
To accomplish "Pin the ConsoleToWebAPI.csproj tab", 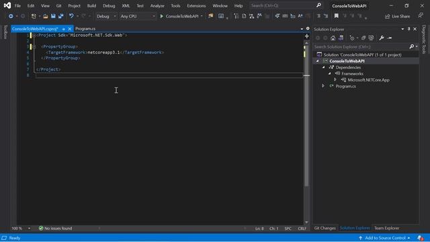I will click(x=63, y=29).
